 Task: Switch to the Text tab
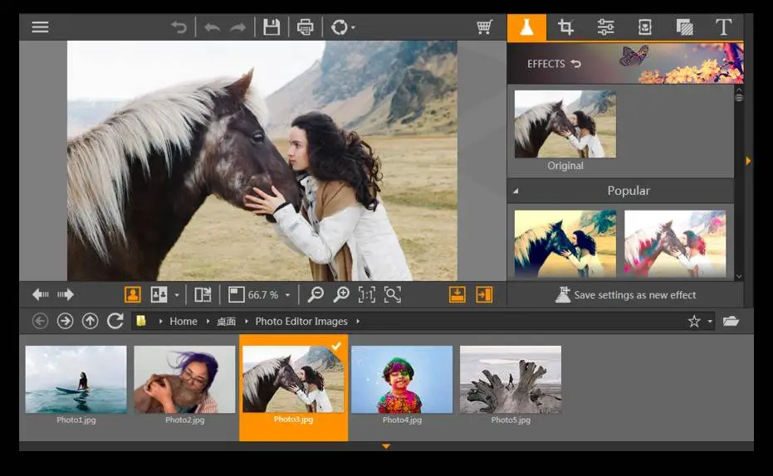723,27
